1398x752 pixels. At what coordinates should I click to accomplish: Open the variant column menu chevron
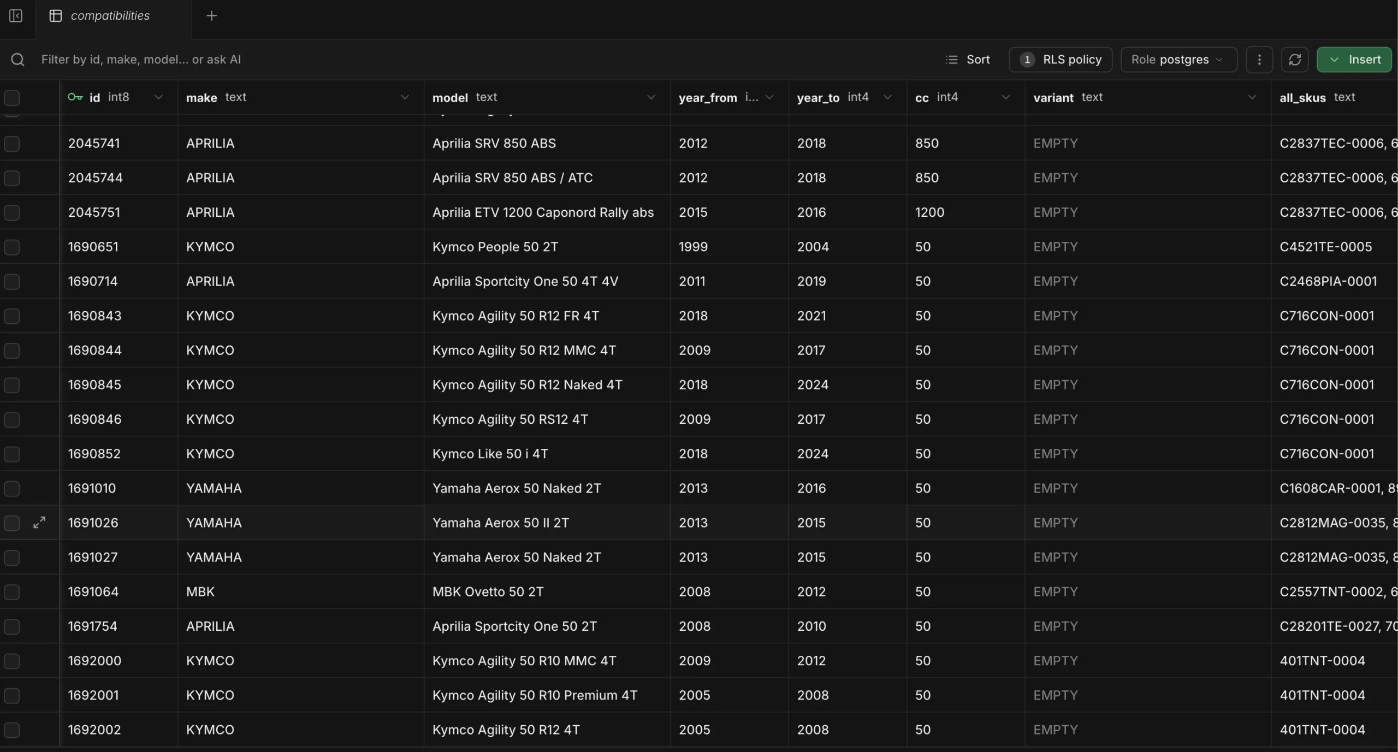(x=1252, y=97)
